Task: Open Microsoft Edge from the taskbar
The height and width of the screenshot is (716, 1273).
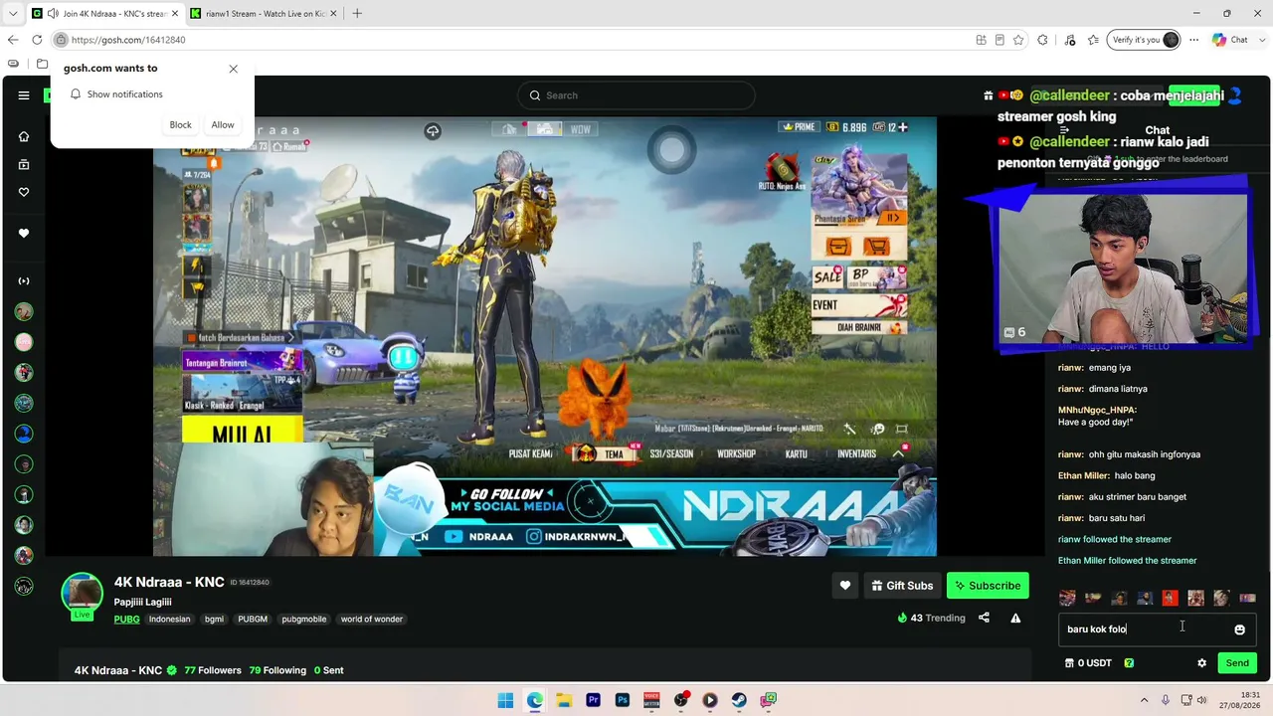Action: click(x=535, y=700)
